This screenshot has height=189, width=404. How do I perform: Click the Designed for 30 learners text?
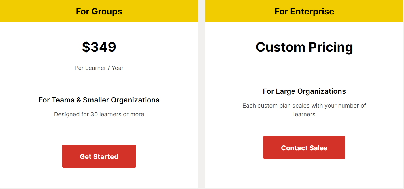pyautogui.click(x=99, y=114)
